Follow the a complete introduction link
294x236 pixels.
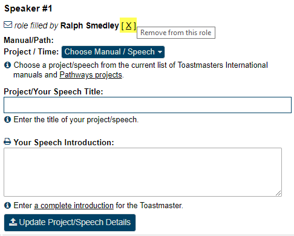pos(74,206)
